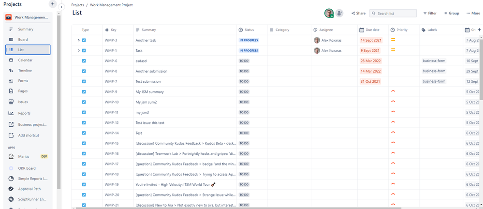The height and width of the screenshot is (209, 483).
Task: Click the task type icon for WMP-15
Action: coord(84,143)
